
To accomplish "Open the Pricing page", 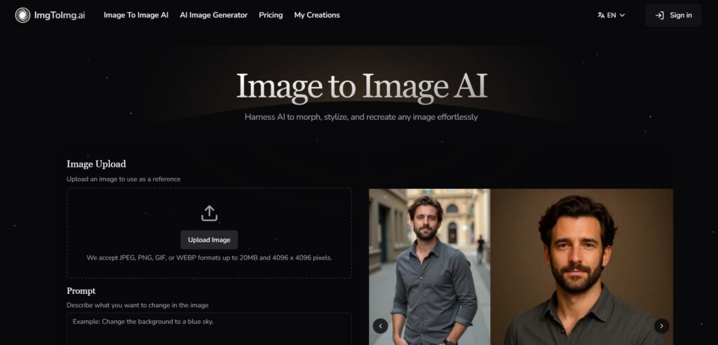I will [x=271, y=15].
